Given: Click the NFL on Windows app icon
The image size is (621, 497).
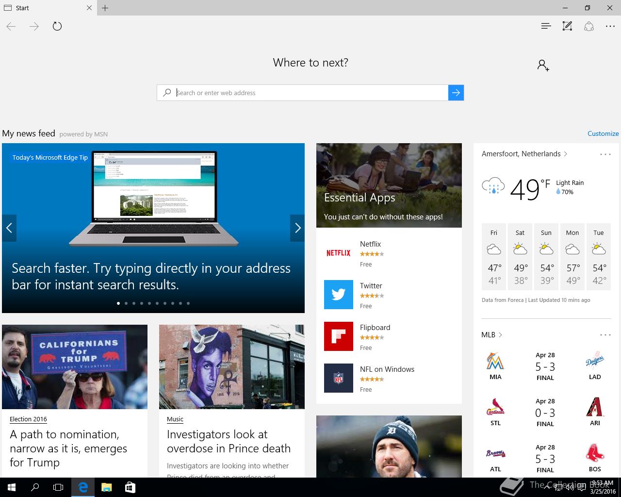Looking at the screenshot, I should coord(339,378).
